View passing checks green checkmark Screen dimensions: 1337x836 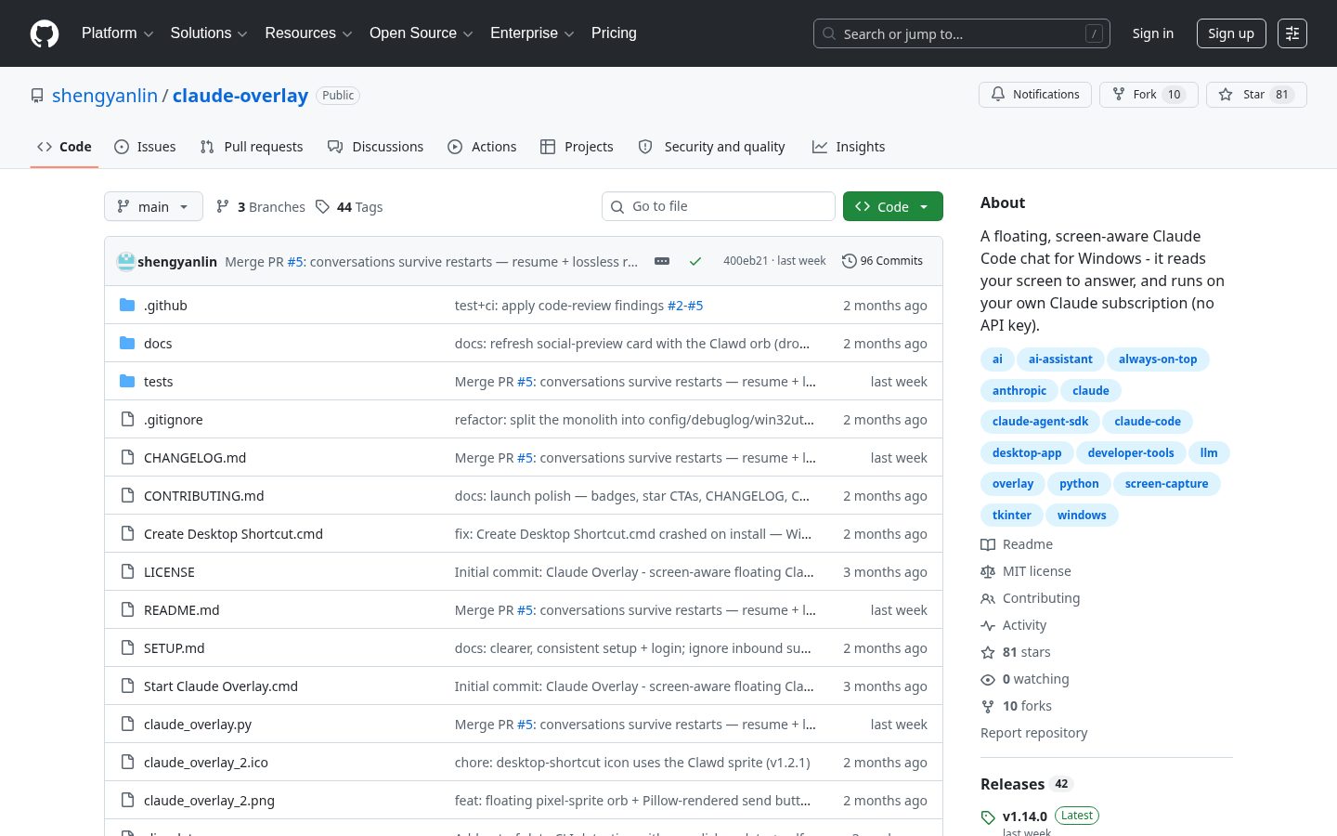[694, 261]
